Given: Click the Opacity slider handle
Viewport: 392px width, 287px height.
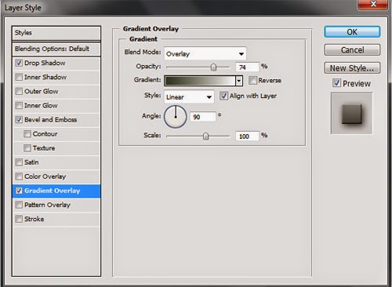Looking at the screenshot, I should 213,67.
